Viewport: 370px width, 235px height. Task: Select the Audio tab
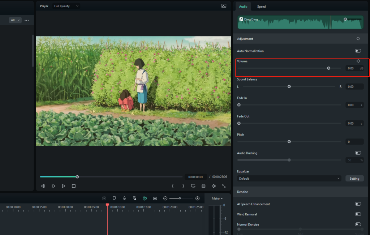[x=243, y=6]
